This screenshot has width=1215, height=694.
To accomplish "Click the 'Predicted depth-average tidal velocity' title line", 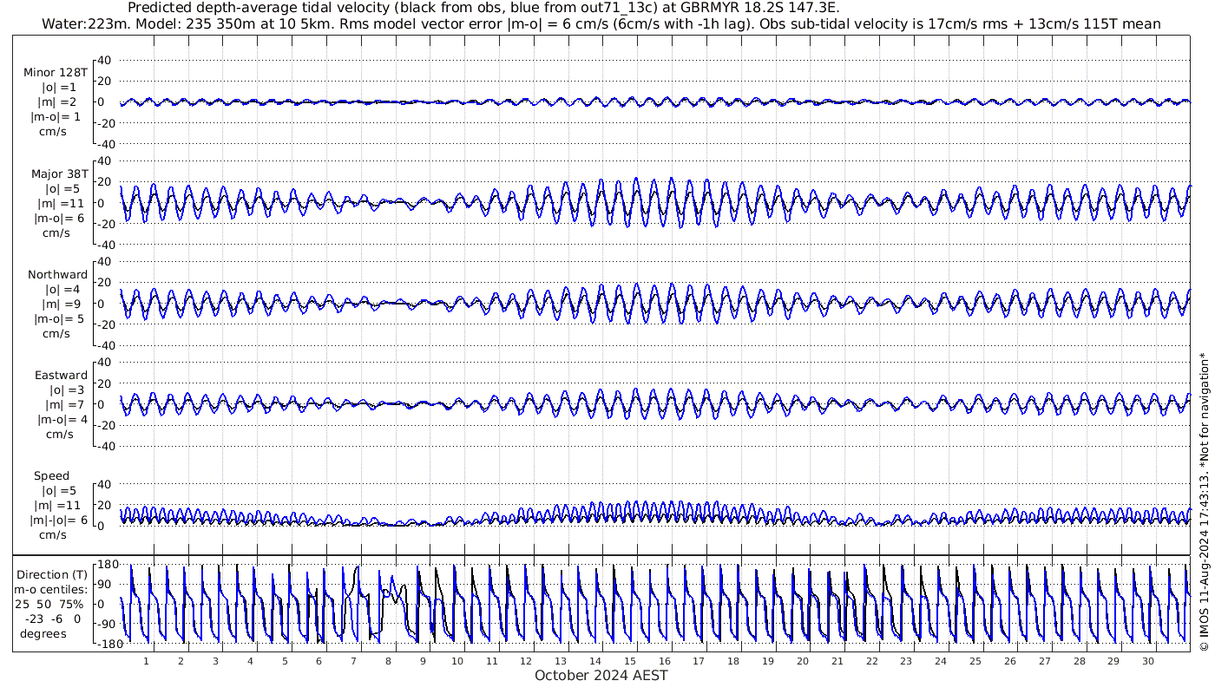I will (483, 8).
